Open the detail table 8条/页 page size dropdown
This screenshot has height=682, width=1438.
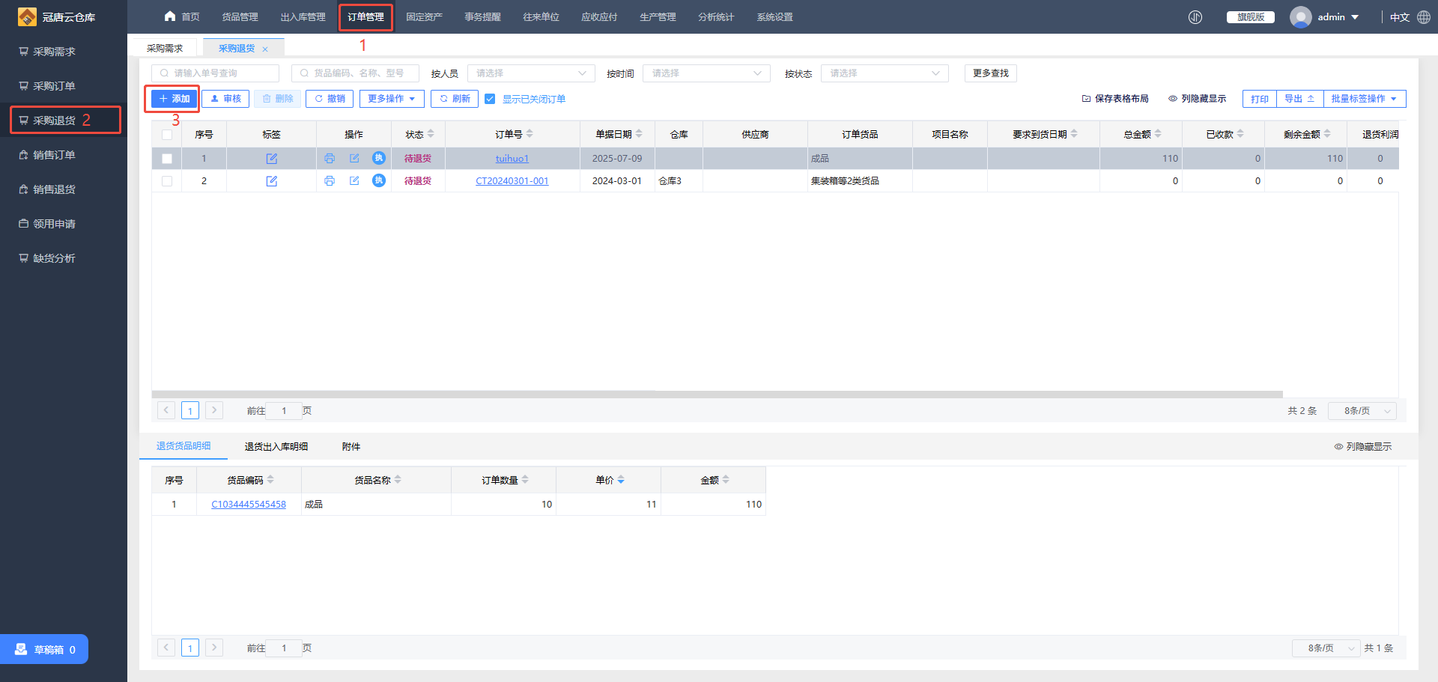coord(1326,648)
